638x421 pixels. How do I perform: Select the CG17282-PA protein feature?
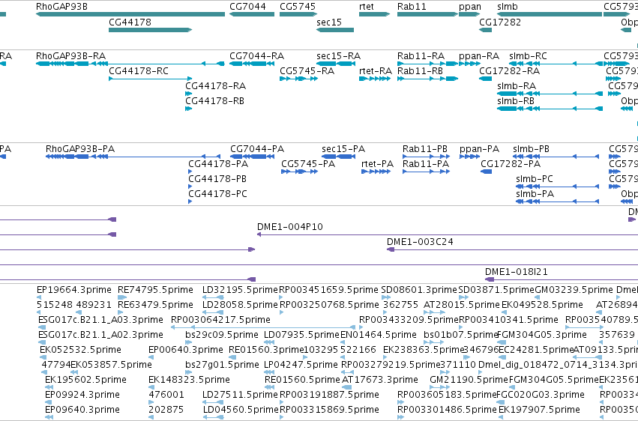click(487, 172)
